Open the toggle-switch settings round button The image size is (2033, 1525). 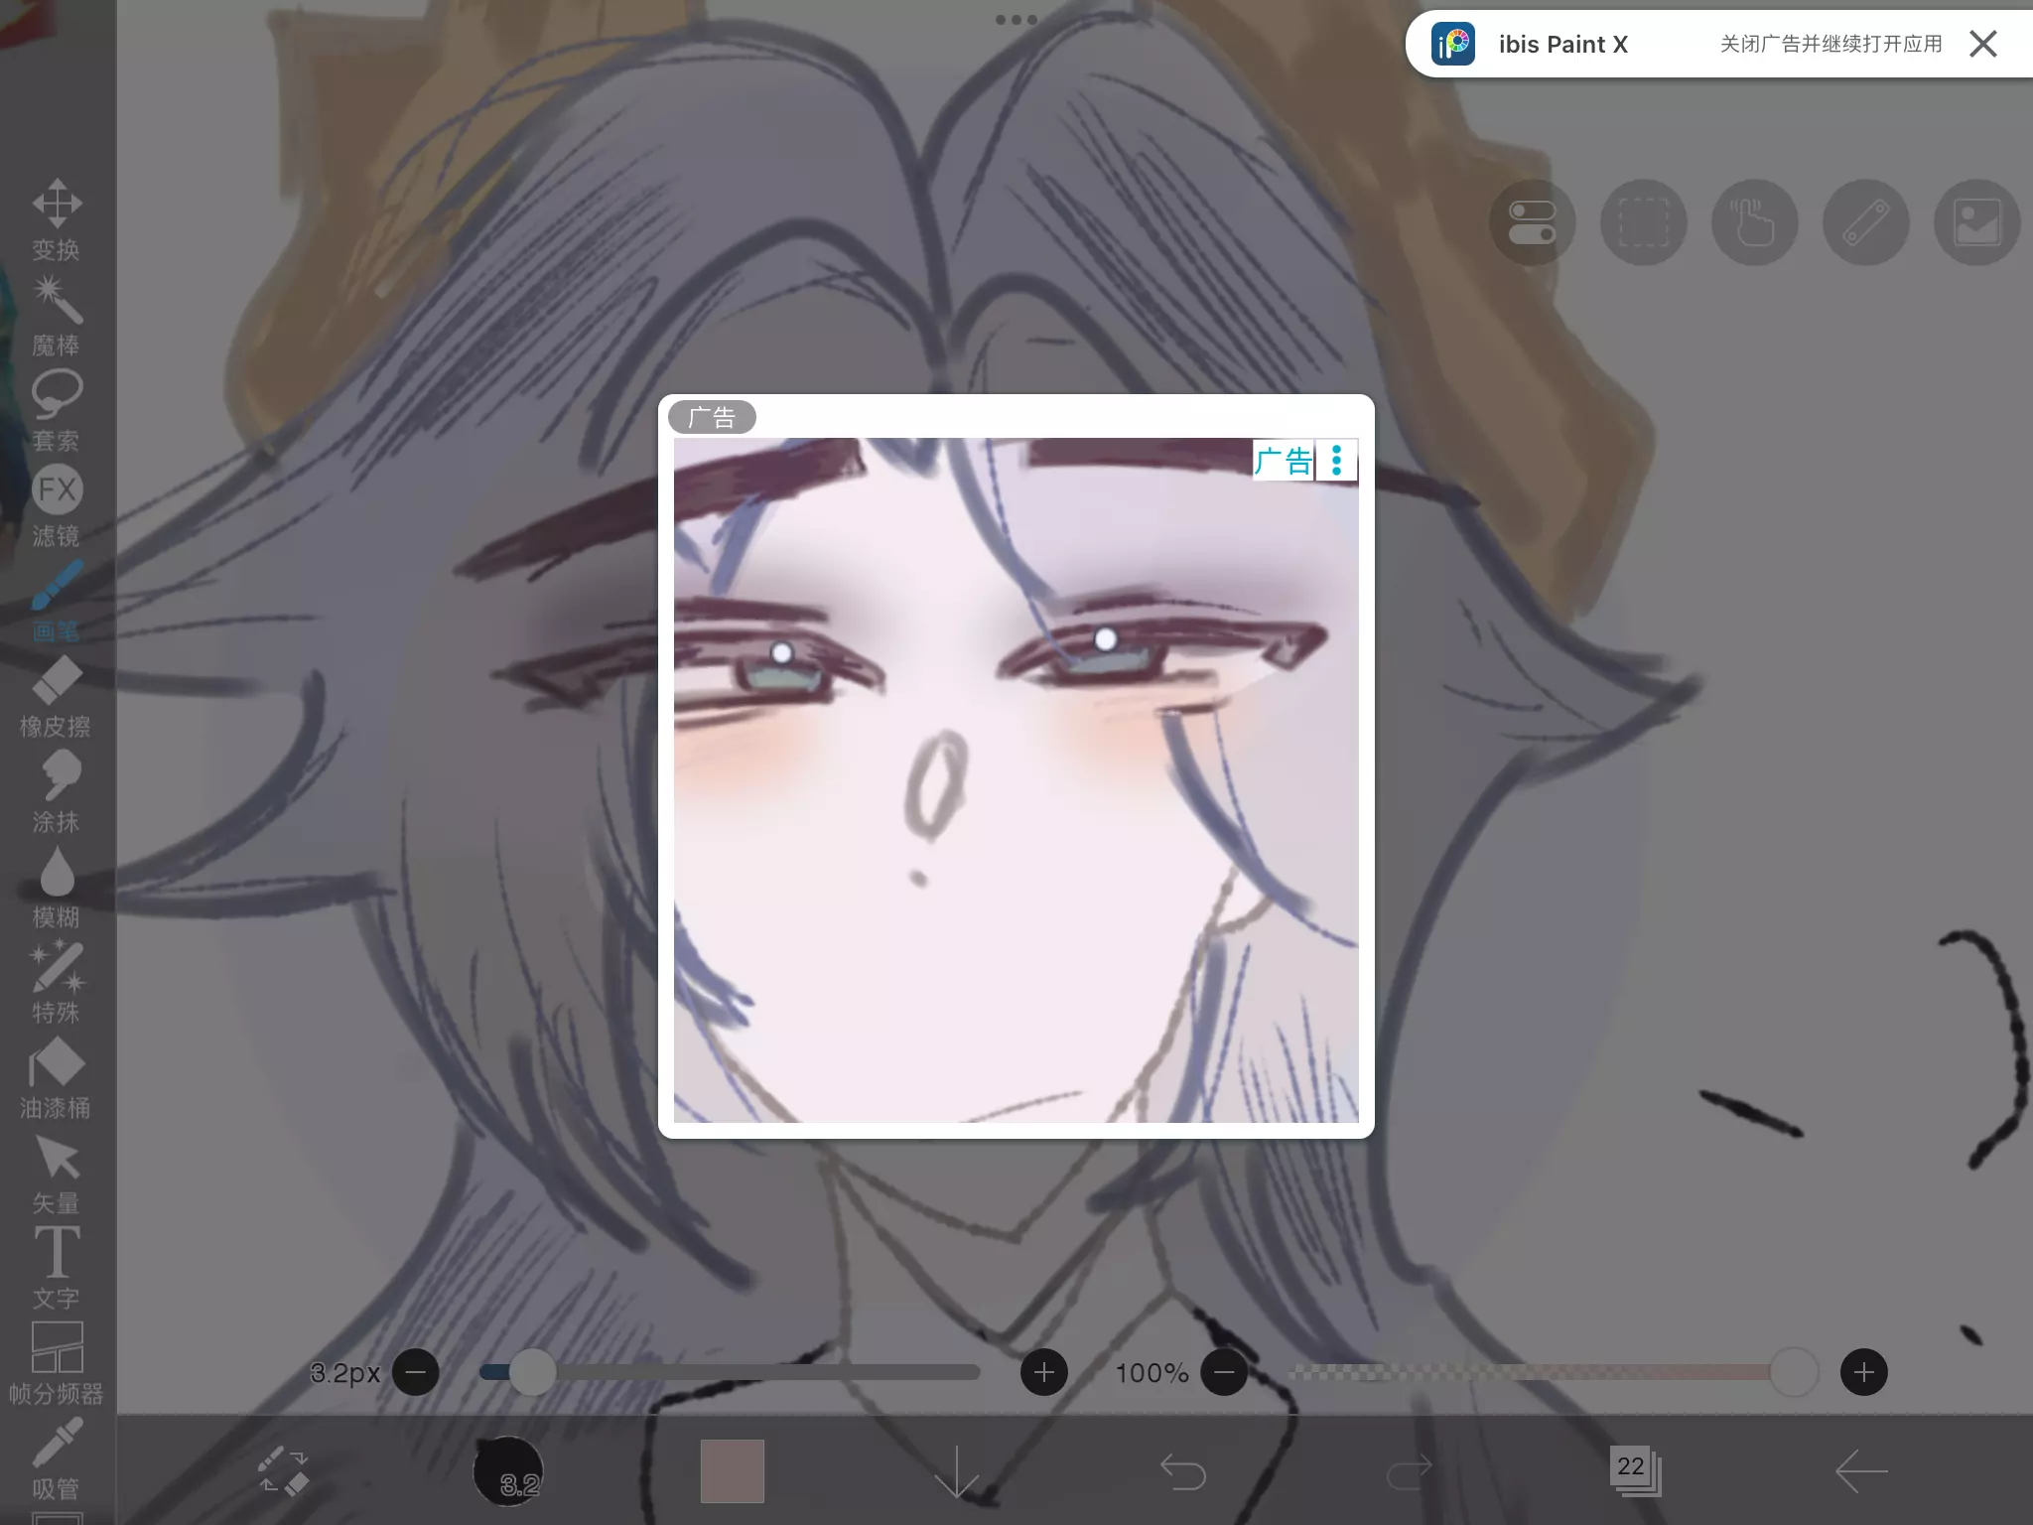[1532, 222]
